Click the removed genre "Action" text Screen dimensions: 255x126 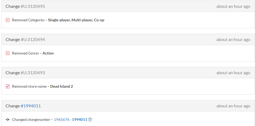(48, 53)
